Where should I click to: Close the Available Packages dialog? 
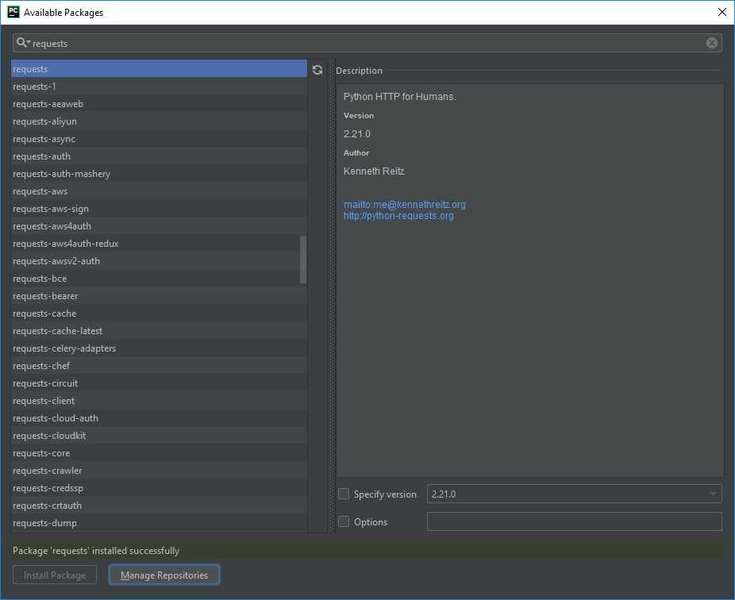click(722, 12)
